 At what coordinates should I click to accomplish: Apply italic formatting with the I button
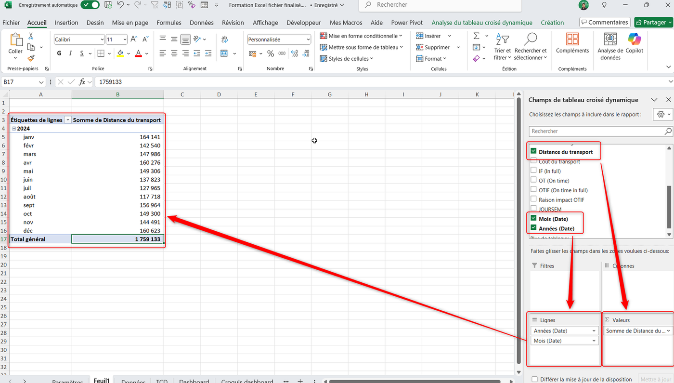71,53
